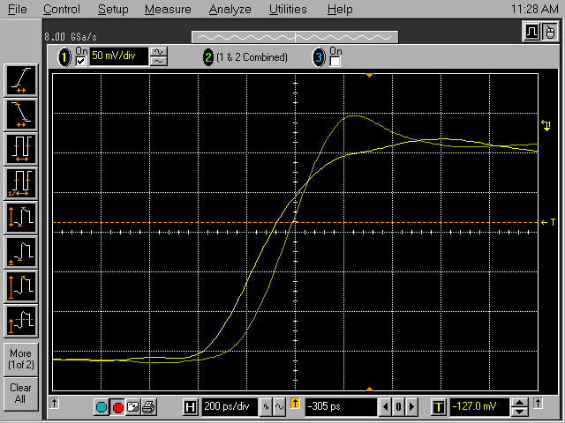Click the teal Run button
565x423 pixels.
pos(102,407)
